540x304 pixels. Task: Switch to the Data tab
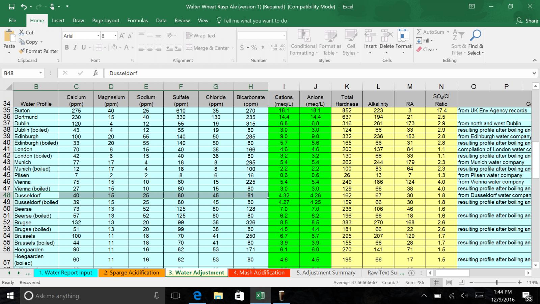pos(161,21)
